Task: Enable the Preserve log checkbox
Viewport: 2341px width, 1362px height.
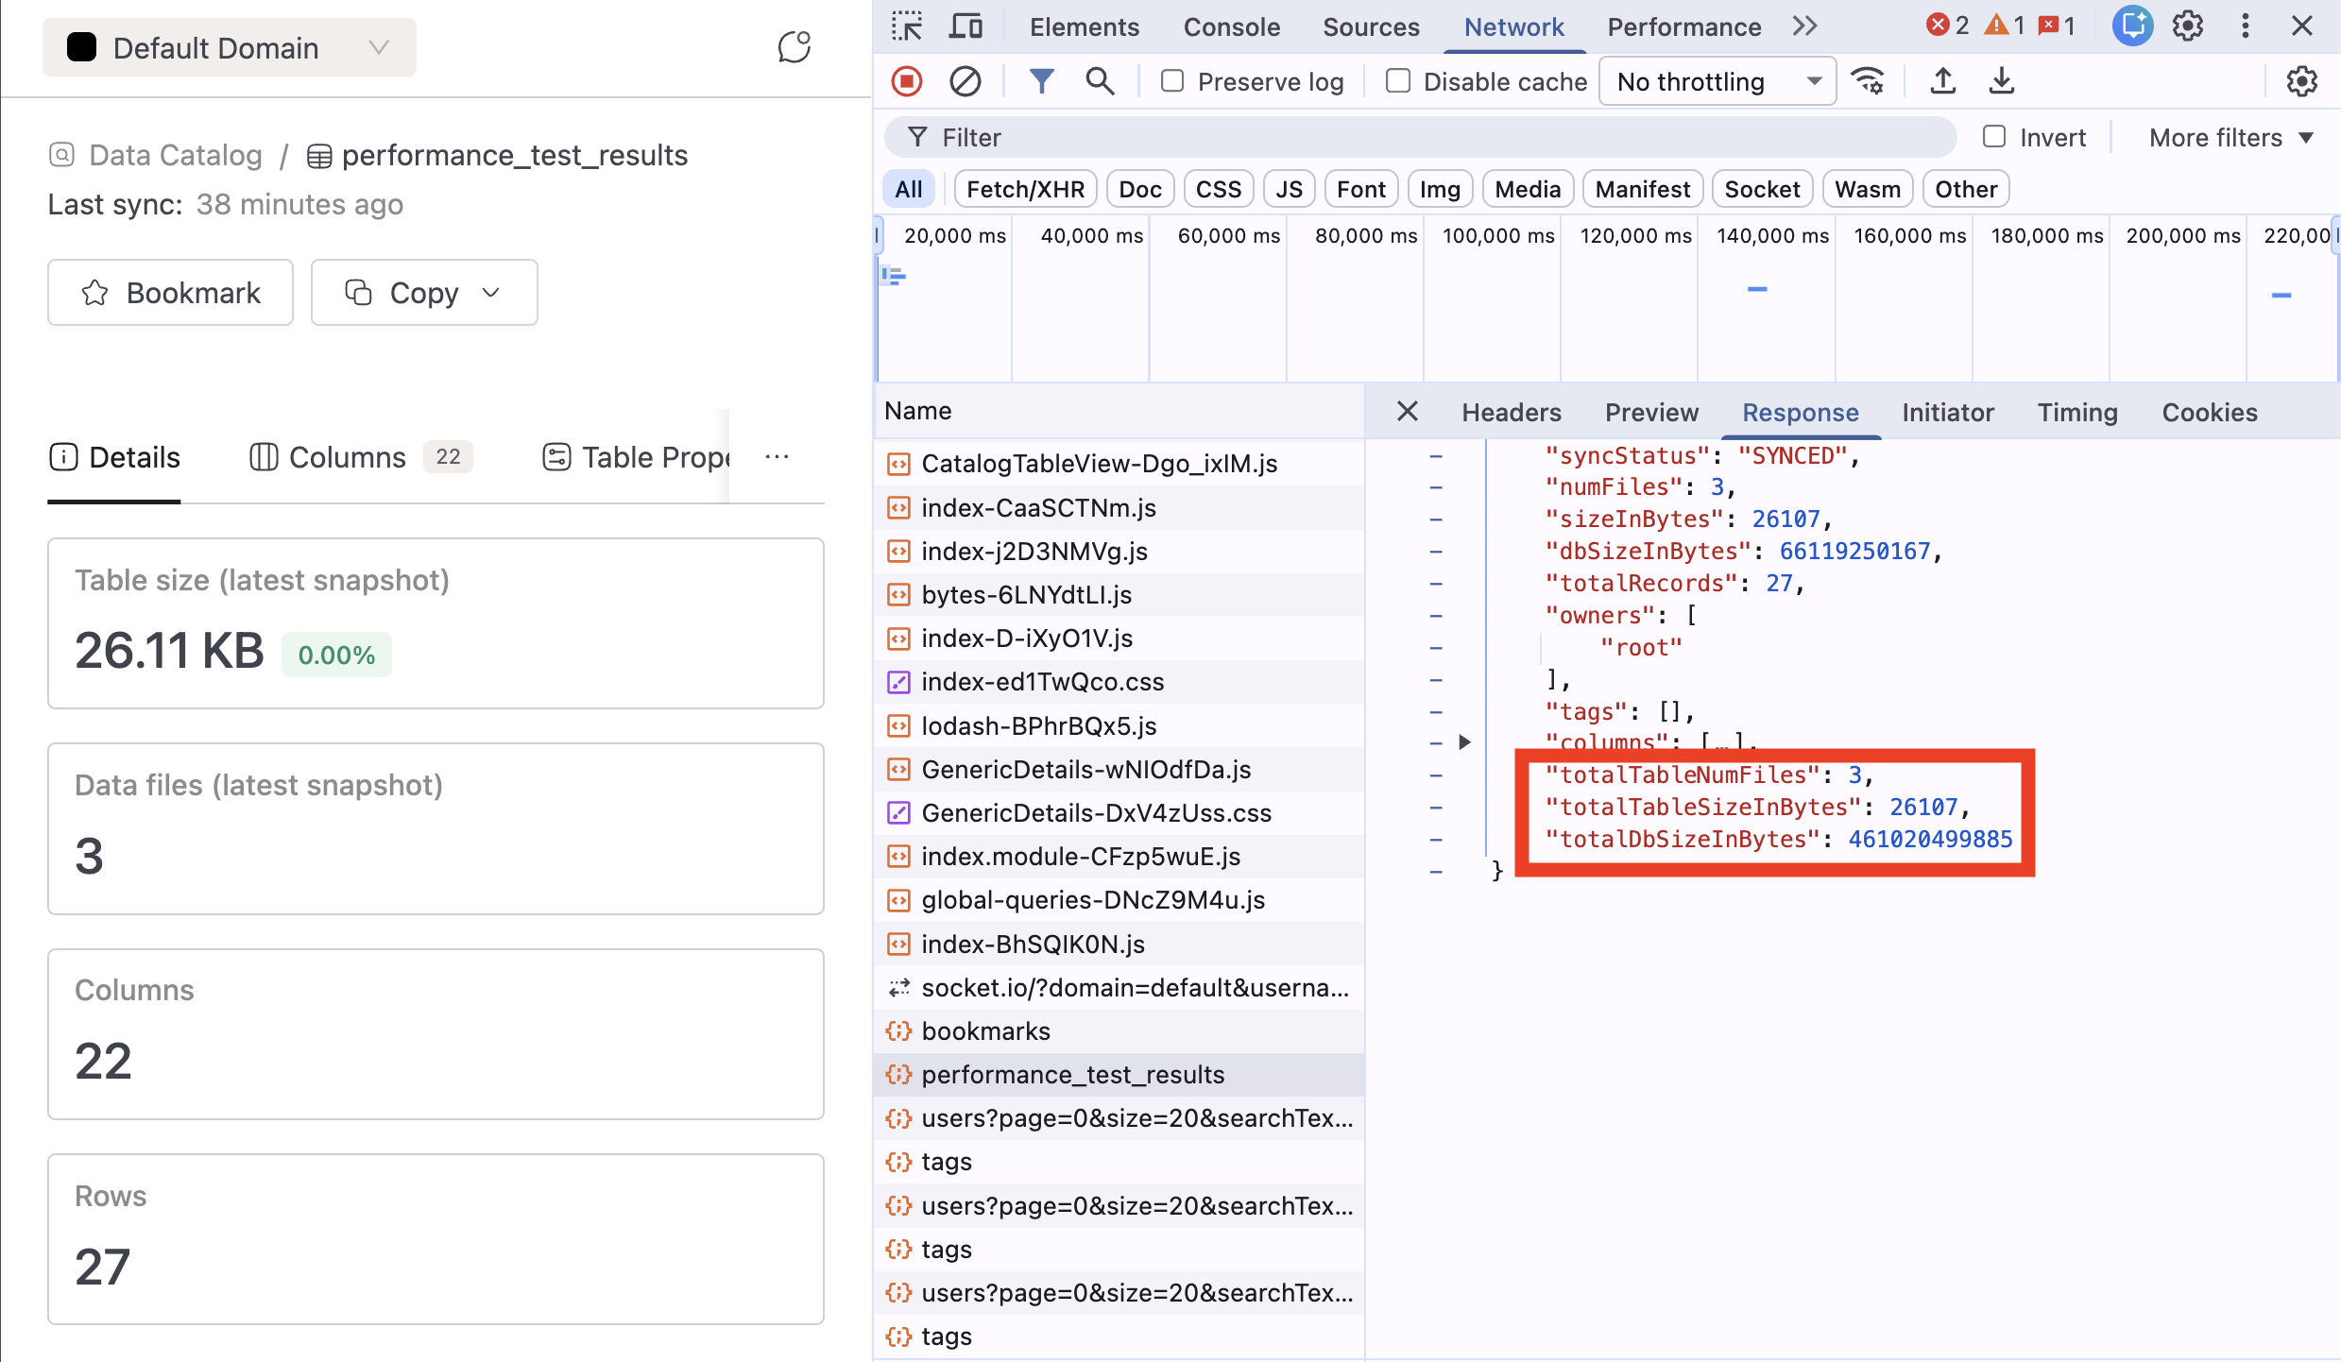Action: click(1172, 81)
